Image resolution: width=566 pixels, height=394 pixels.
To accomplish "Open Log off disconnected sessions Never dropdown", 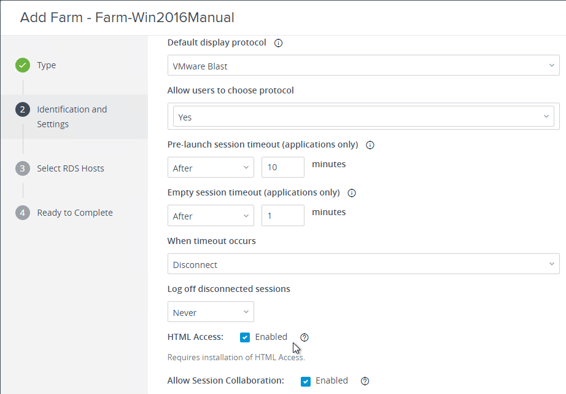I will [211, 312].
